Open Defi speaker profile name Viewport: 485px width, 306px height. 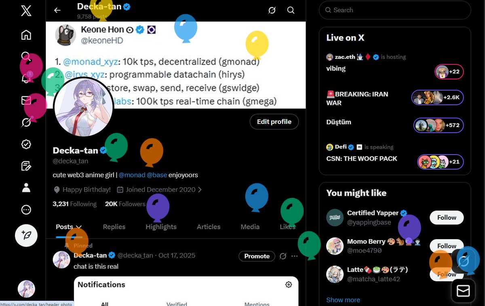point(341,147)
